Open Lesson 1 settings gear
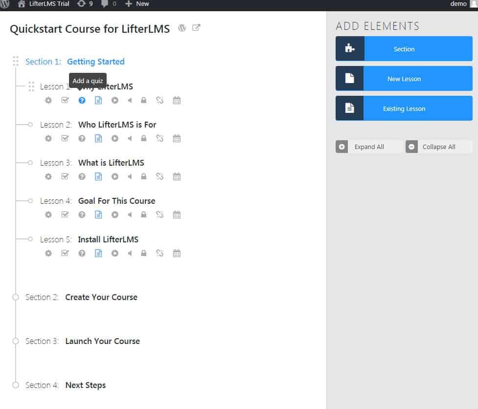The height and width of the screenshot is (409, 478). 48,100
